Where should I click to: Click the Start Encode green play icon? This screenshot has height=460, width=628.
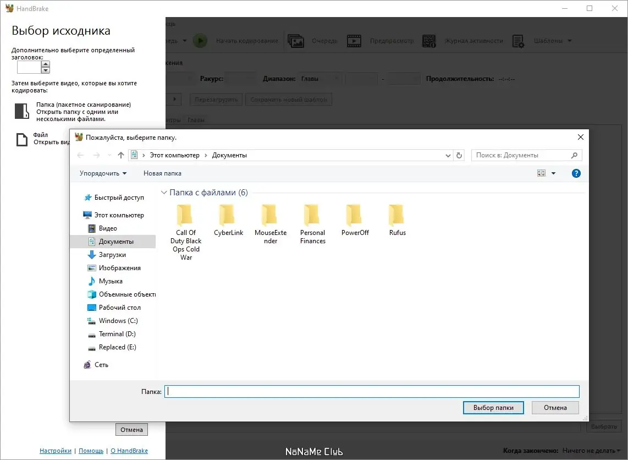pos(200,41)
